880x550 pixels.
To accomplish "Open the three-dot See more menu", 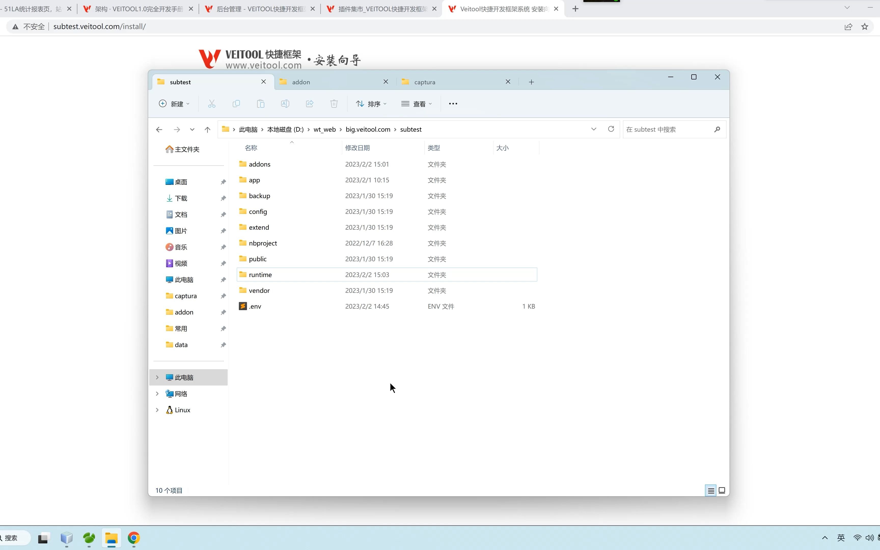I will 453,104.
